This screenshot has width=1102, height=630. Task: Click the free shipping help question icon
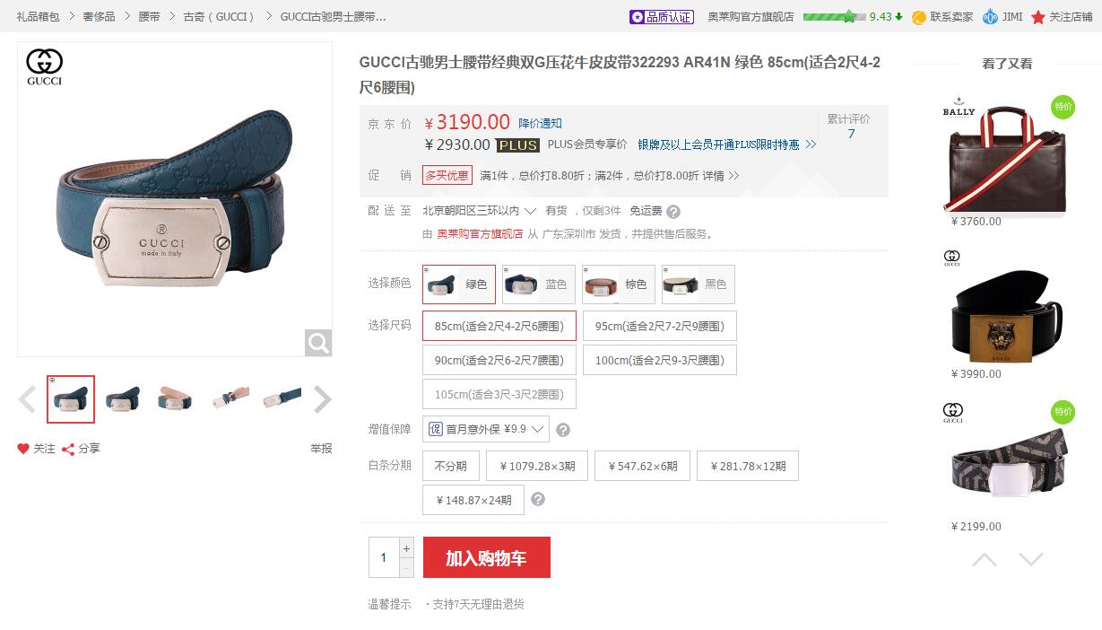click(x=673, y=212)
